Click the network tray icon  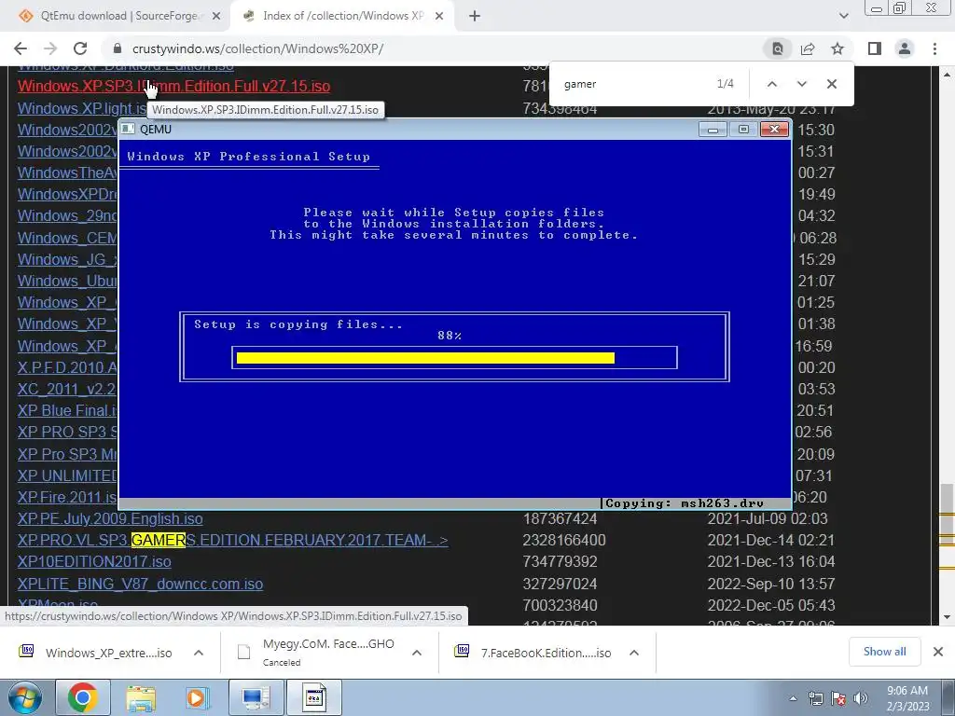(x=815, y=698)
